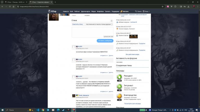Open the Инфобаза menu item
Screen dimensions: 200x112
click(x=100, y=11)
